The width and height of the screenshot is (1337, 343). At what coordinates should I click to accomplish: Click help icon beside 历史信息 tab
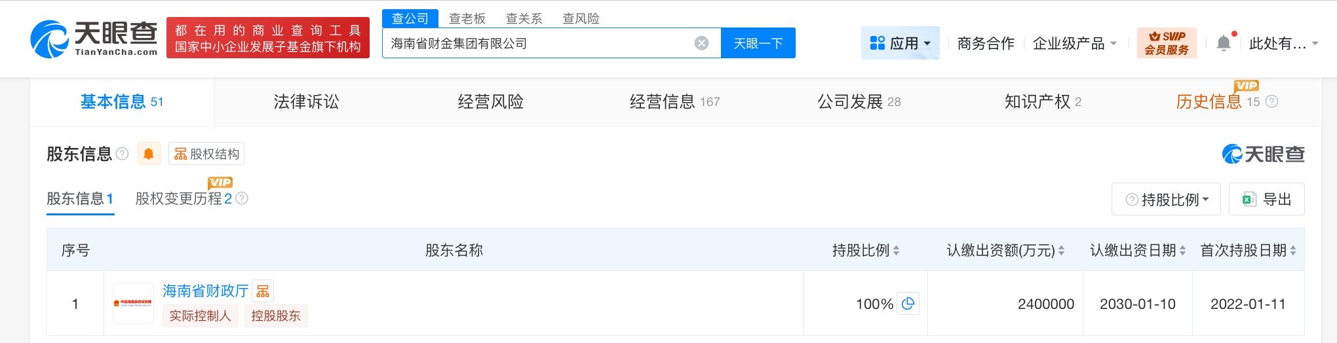pos(1271,101)
